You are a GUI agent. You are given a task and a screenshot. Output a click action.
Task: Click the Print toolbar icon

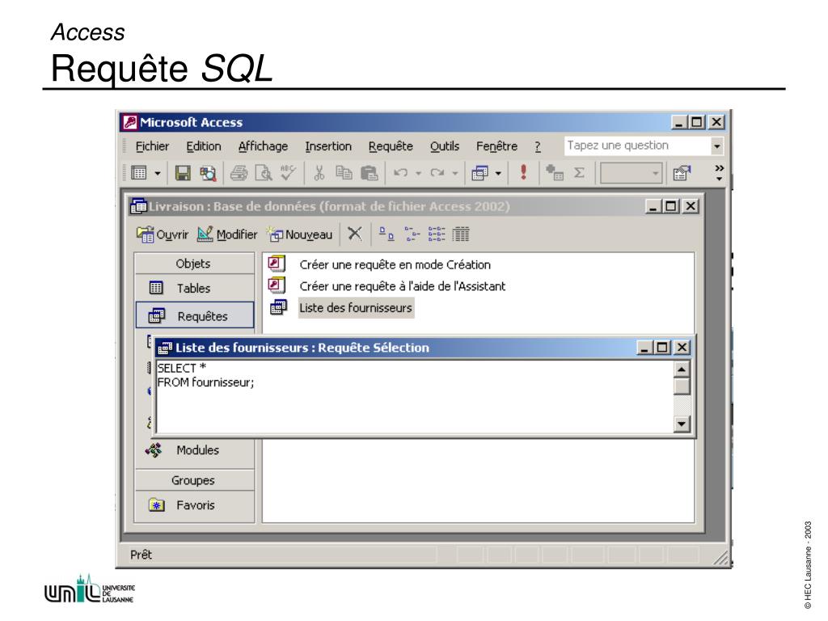[239, 173]
